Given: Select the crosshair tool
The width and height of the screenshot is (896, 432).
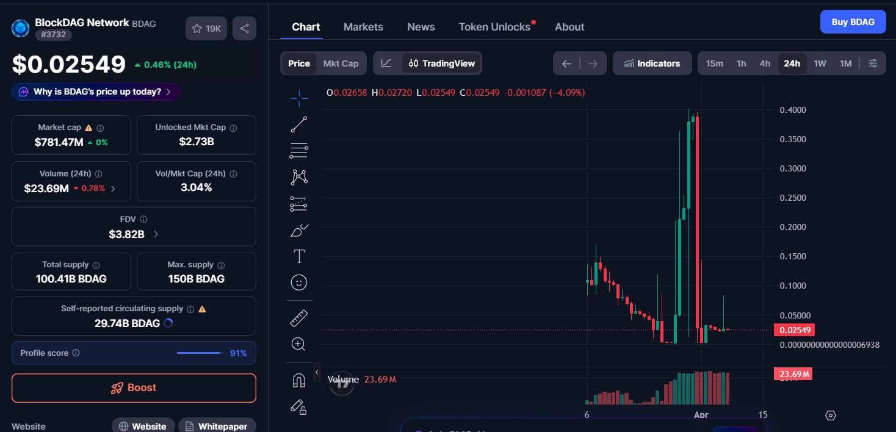Looking at the screenshot, I should (298, 98).
